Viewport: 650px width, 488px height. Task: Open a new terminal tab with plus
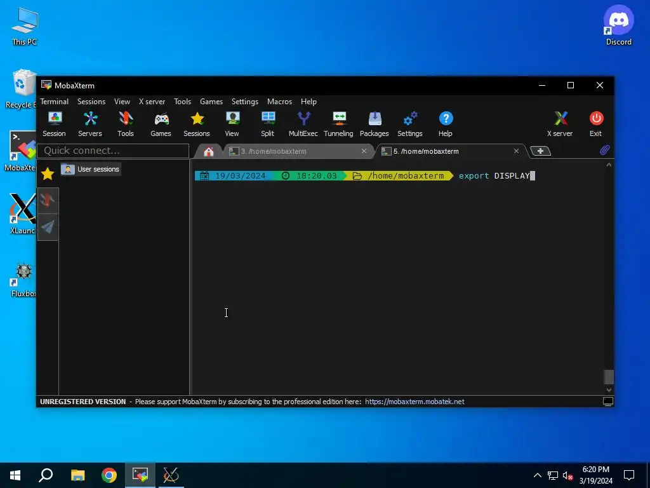click(x=541, y=151)
